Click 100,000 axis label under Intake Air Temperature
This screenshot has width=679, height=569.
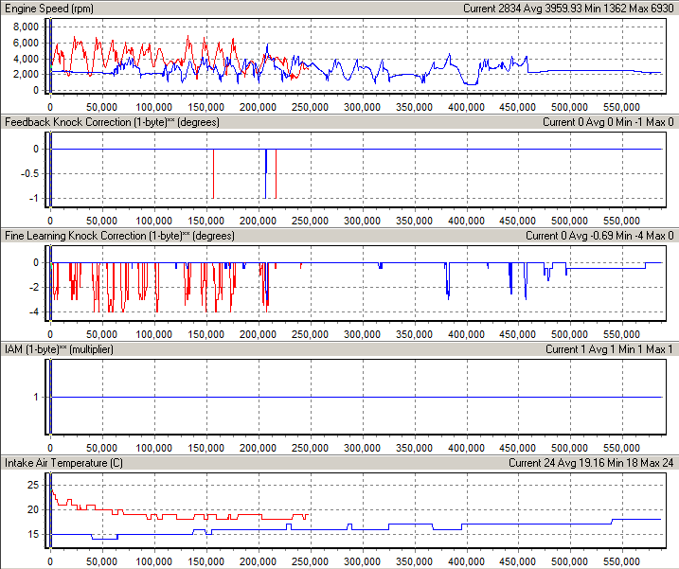pos(153,560)
